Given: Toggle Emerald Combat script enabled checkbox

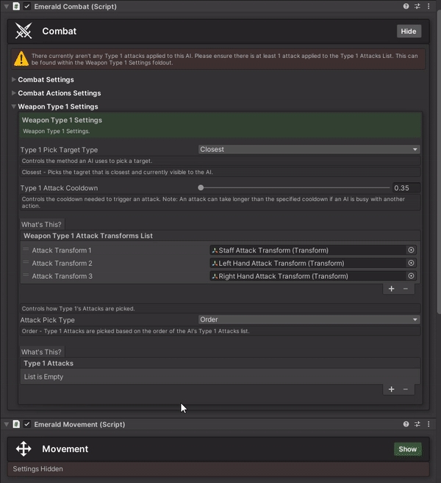Looking at the screenshot, I should tap(27, 6).
